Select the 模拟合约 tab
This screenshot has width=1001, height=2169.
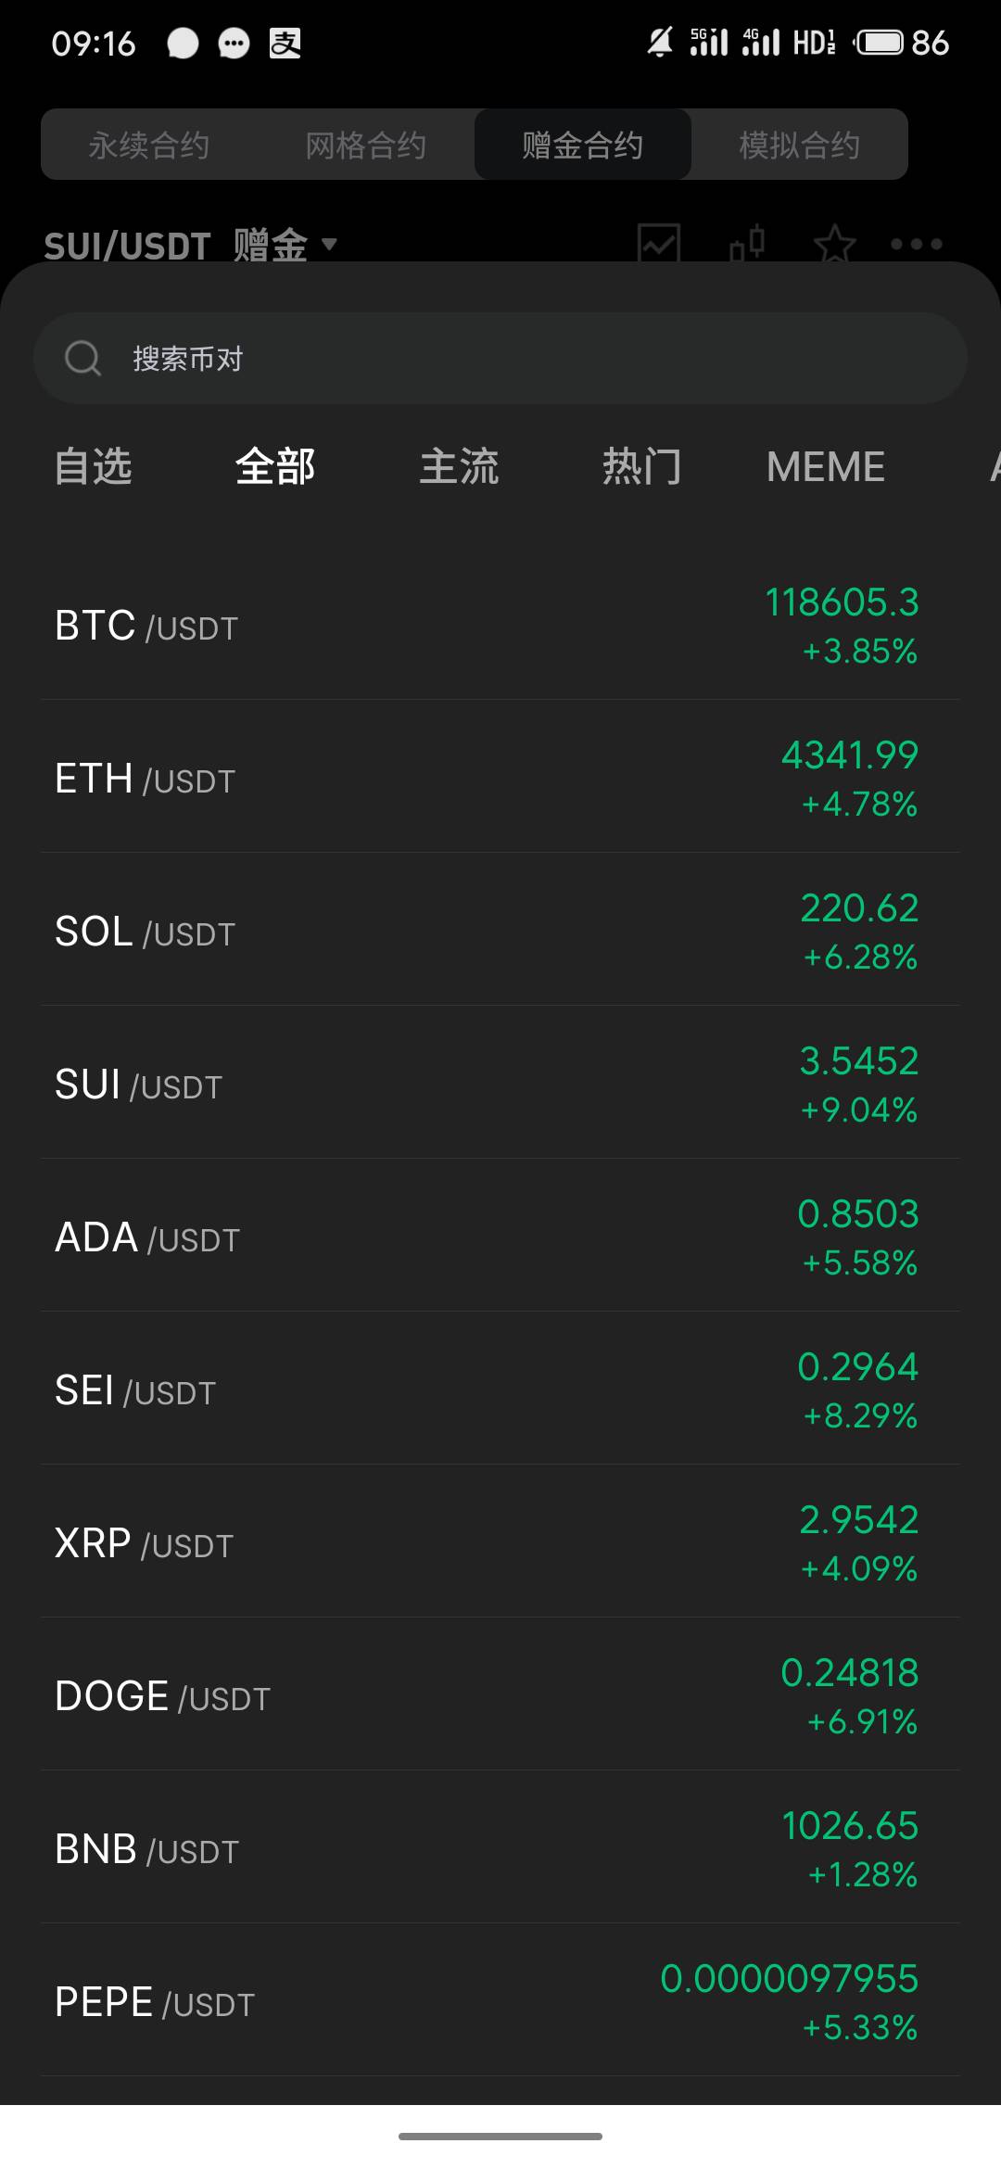(x=799, y=145)
